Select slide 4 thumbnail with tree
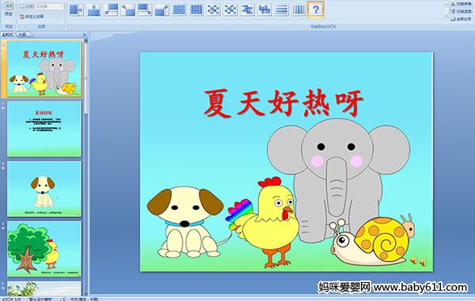 pyautogui.click(x=44, y=249)
